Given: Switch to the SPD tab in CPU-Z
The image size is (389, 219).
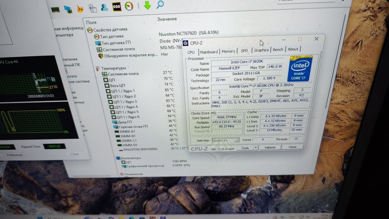Looking at the screenshot, I should coord(244,51).
